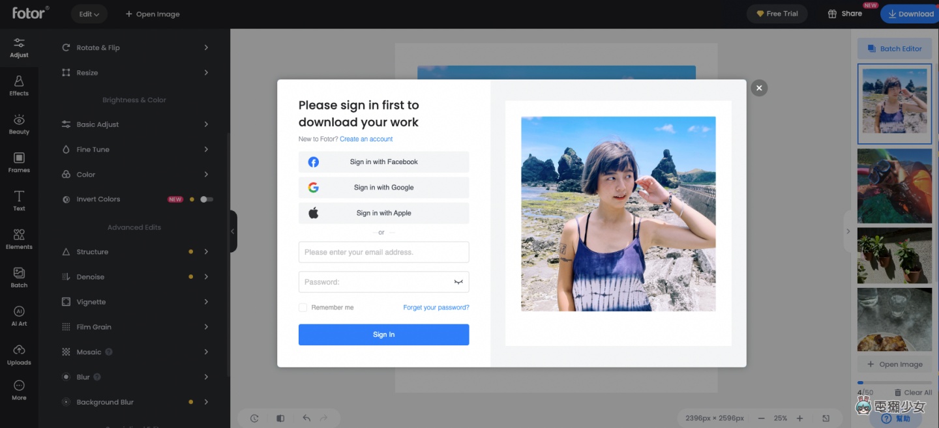This screenshot has width=939, height=428.
Task: Click the Create an account link
Action: [366, 139]
